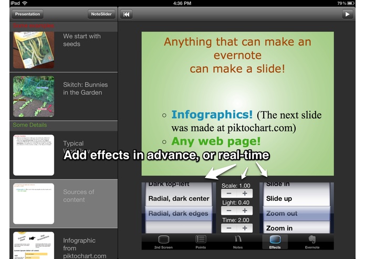Select the Effects tab

pyautogui.click(x=275, y=242)
